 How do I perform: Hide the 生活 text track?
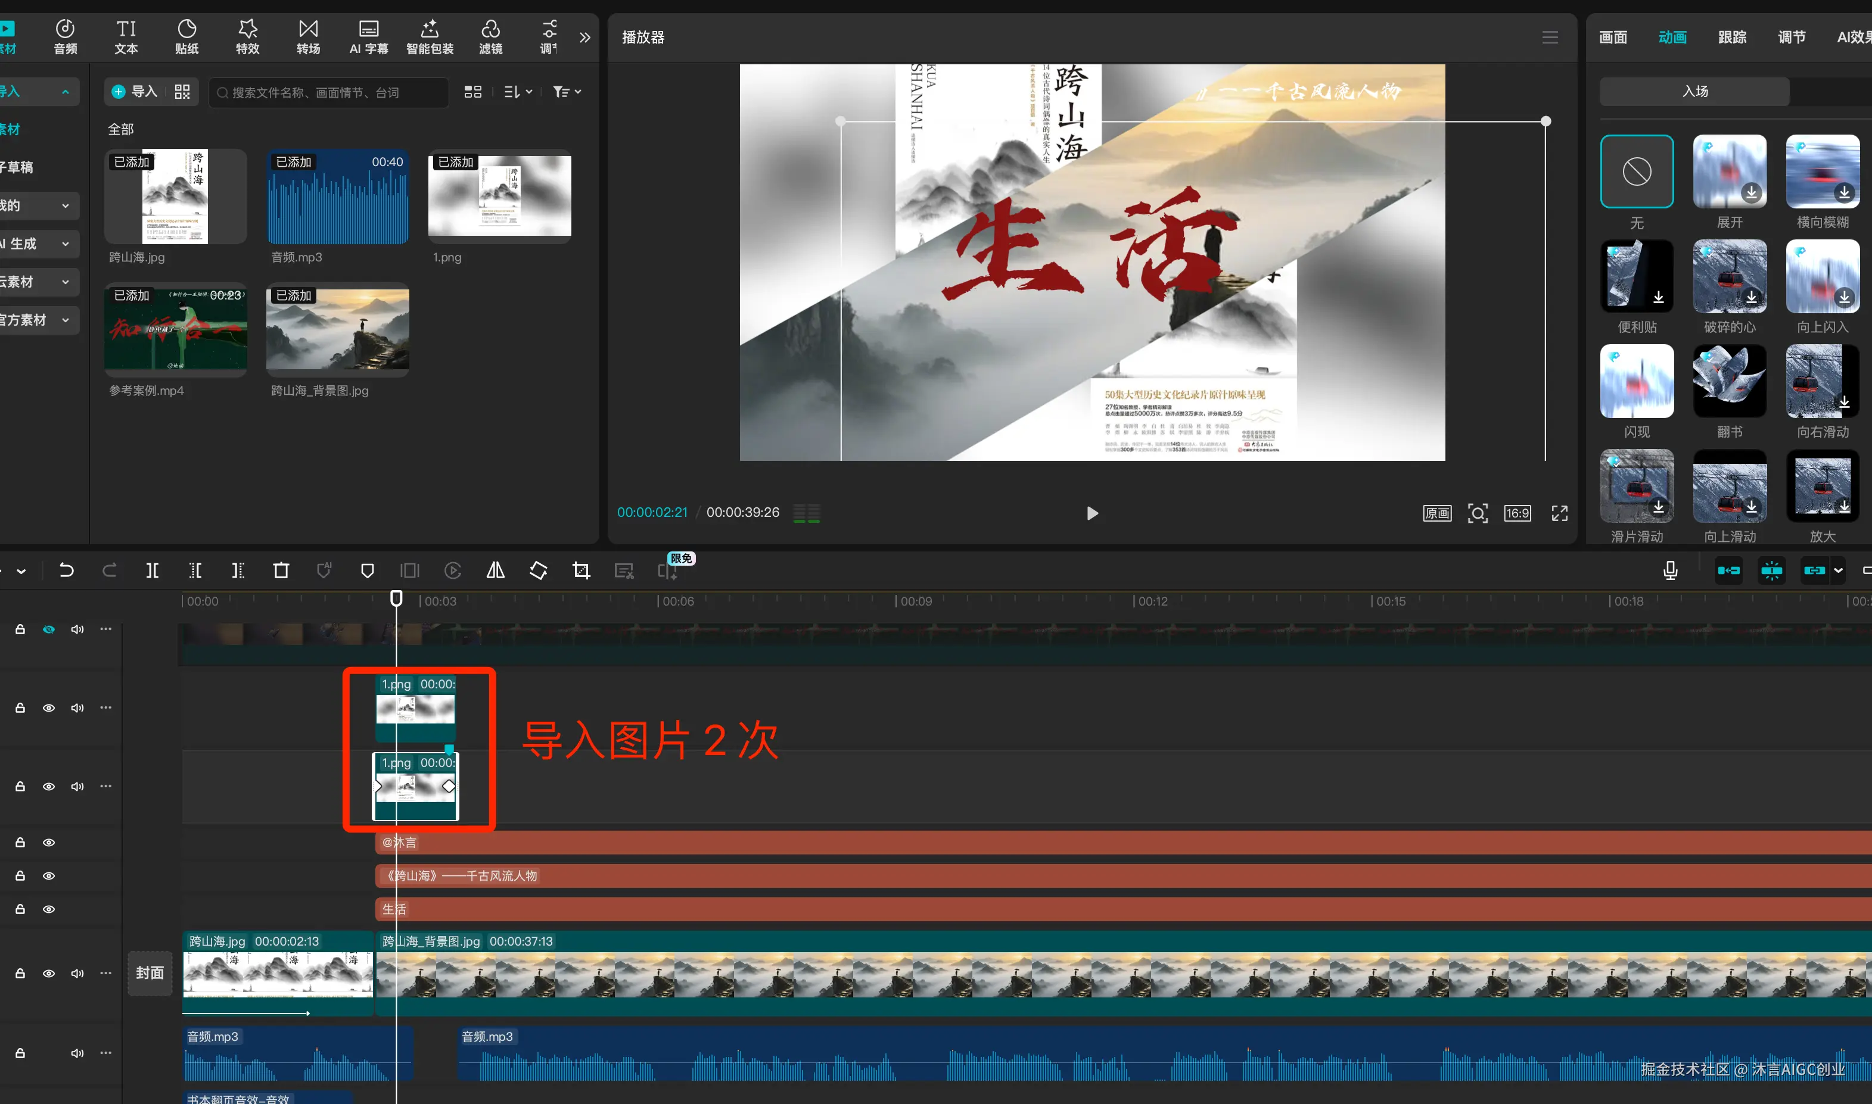click(48, 909)
